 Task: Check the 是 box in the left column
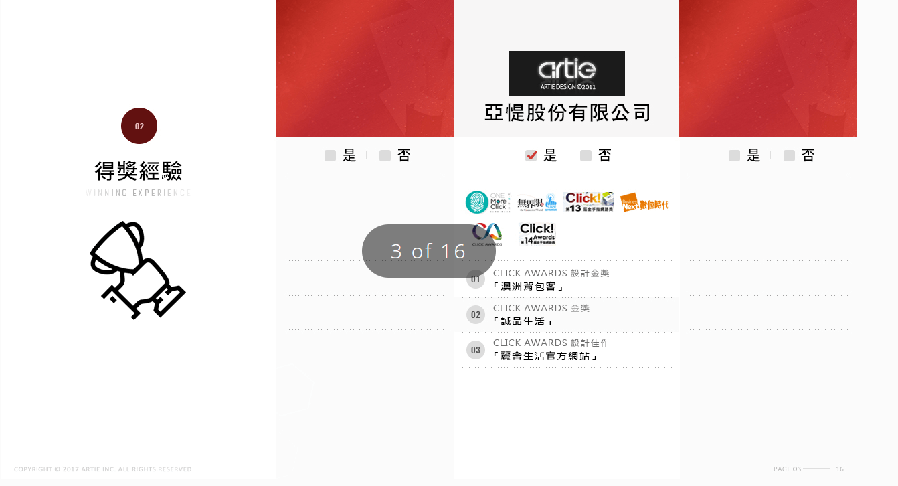[x=330, y=155]
